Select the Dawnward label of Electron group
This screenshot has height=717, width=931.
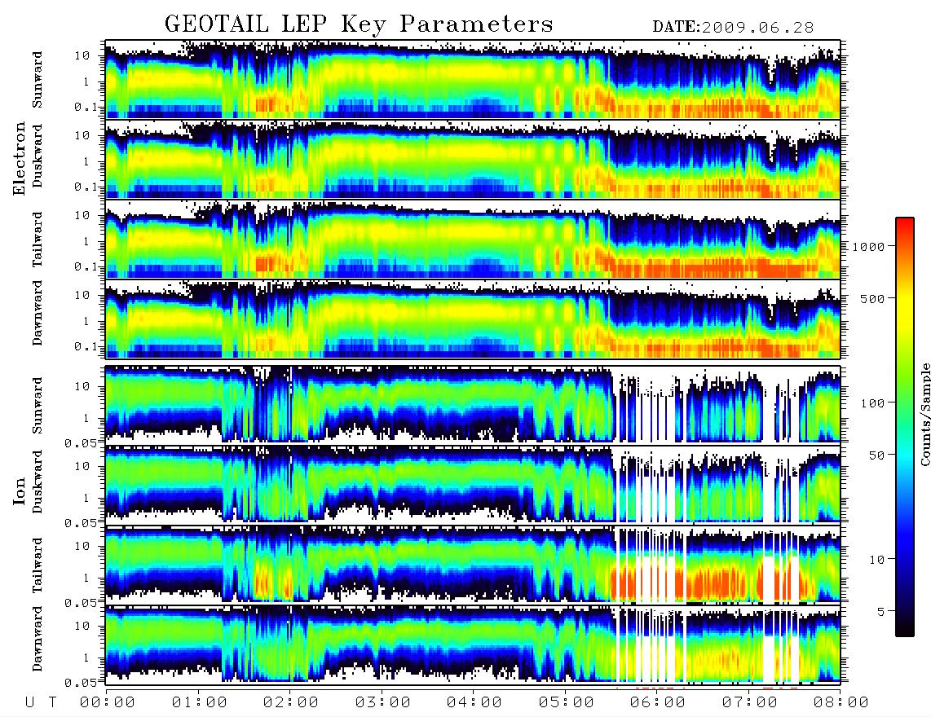38,313
